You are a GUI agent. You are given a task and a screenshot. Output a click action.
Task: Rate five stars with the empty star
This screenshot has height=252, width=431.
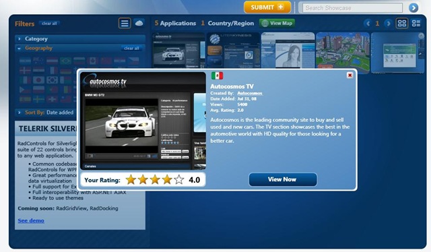(x=179, y=180)
